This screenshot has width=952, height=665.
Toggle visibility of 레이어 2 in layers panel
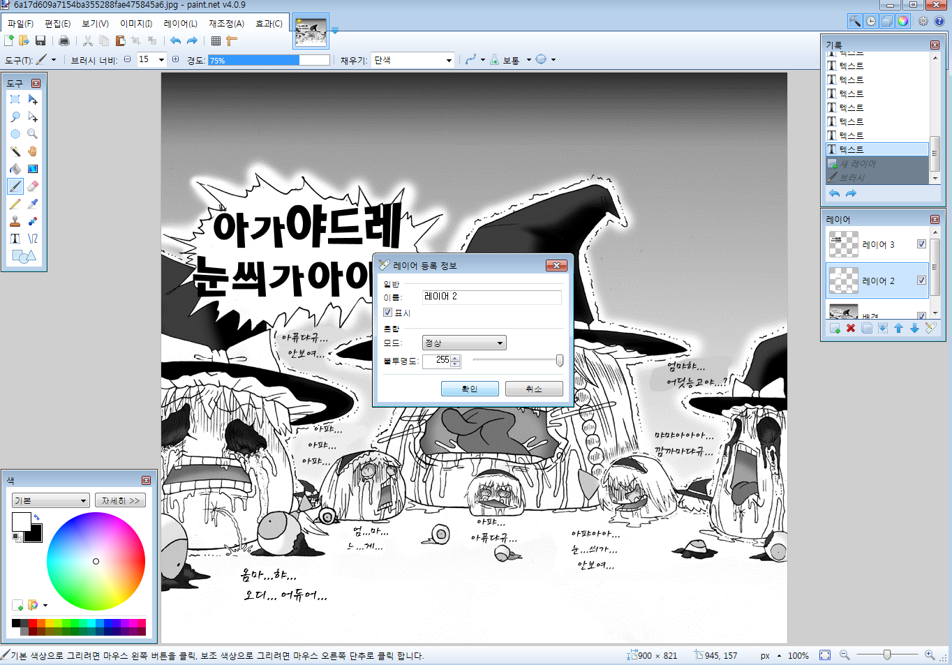tap(921, 281)
